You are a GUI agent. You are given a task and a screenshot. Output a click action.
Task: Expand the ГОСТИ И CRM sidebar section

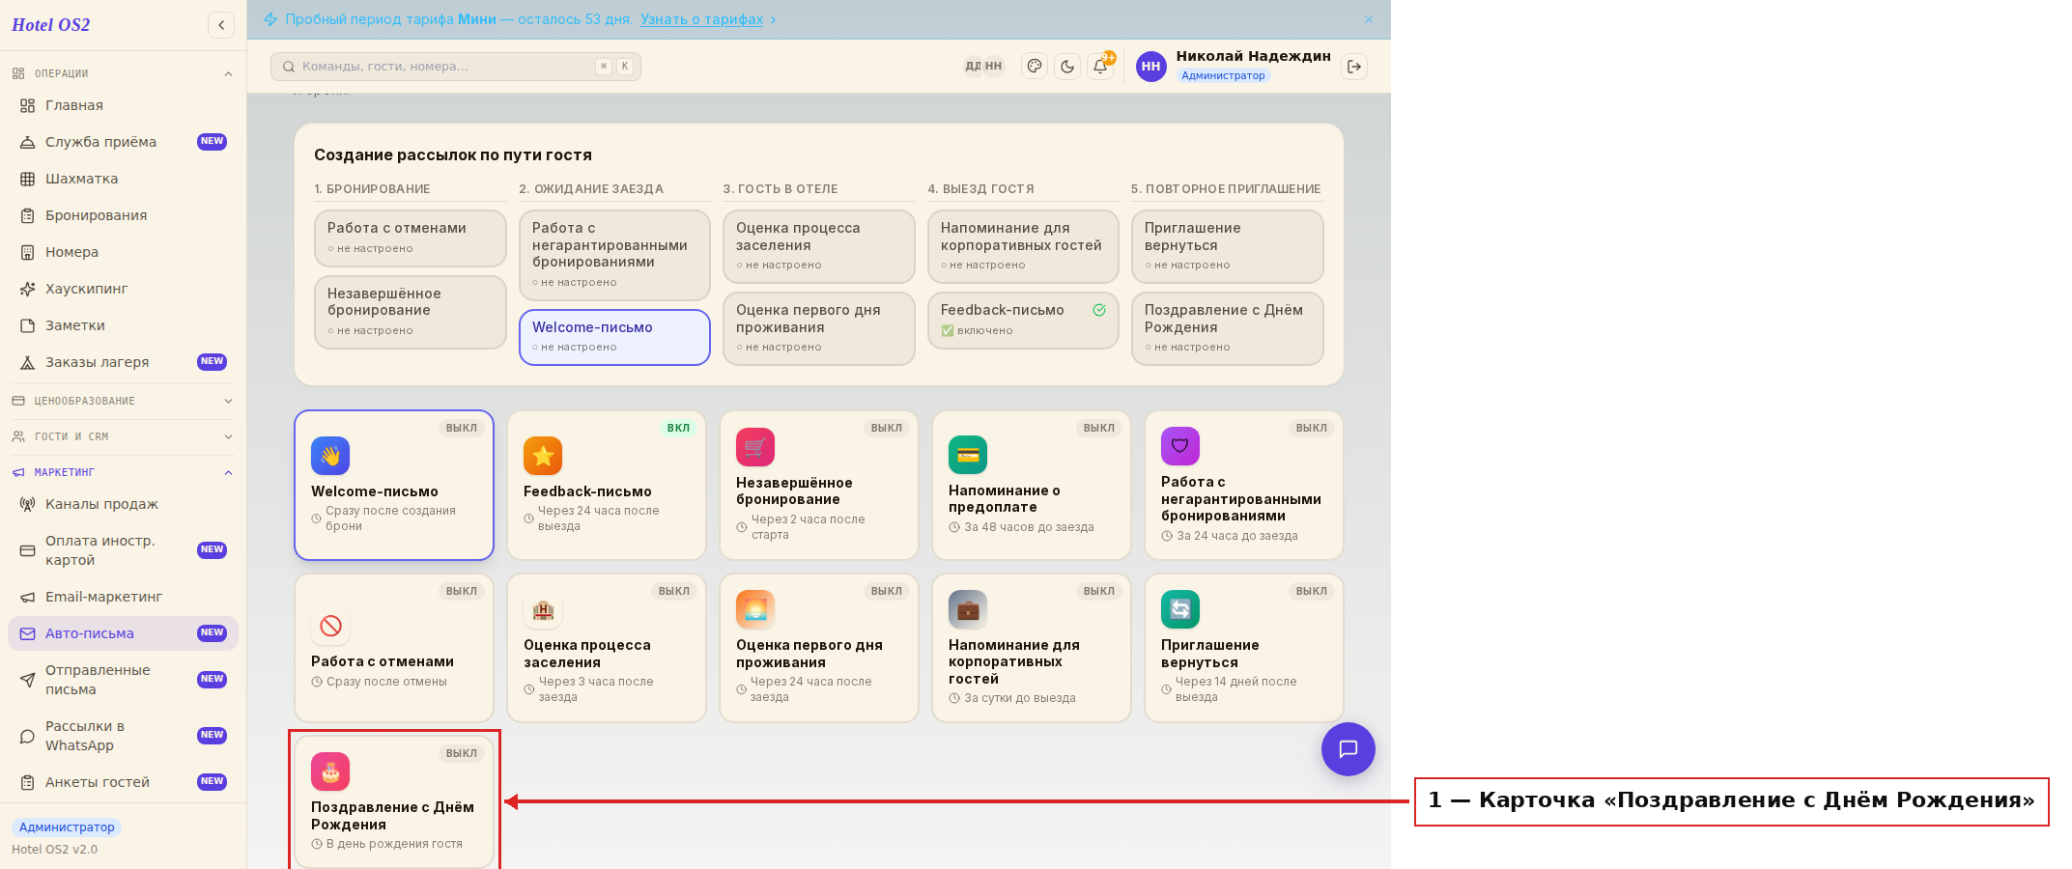(x=123, y=436)
